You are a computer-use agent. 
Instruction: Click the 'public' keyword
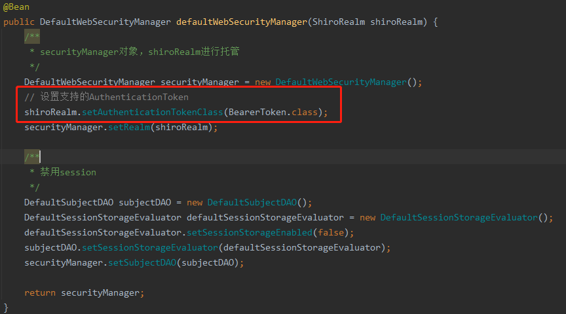[19, 22]
